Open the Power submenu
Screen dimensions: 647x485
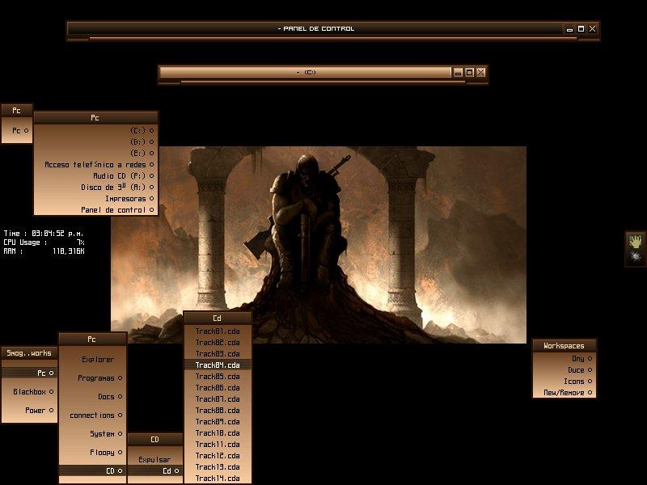coord(29,411)
